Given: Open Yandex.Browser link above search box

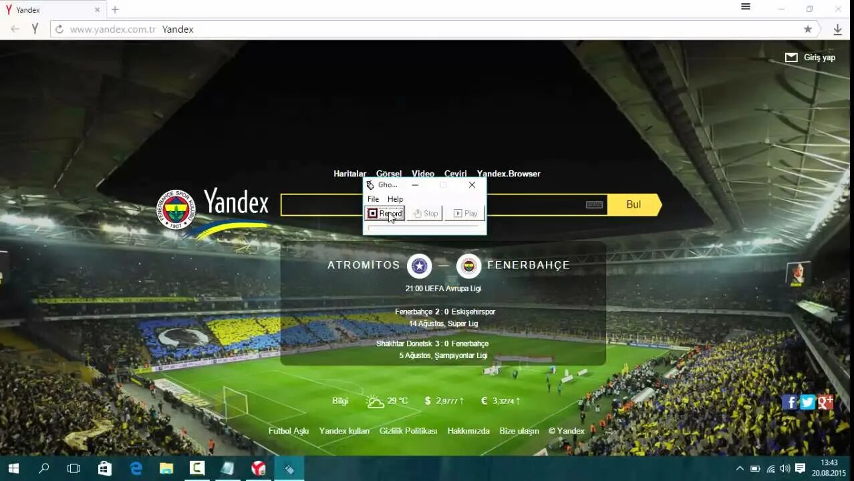Looking at the screenshot, I should click(509, 174).
